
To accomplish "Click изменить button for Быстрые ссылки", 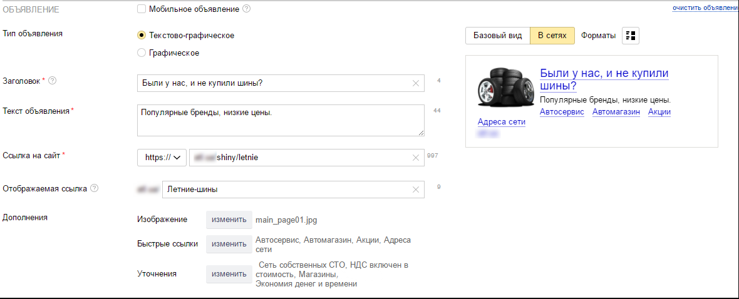I will [229, 244].
